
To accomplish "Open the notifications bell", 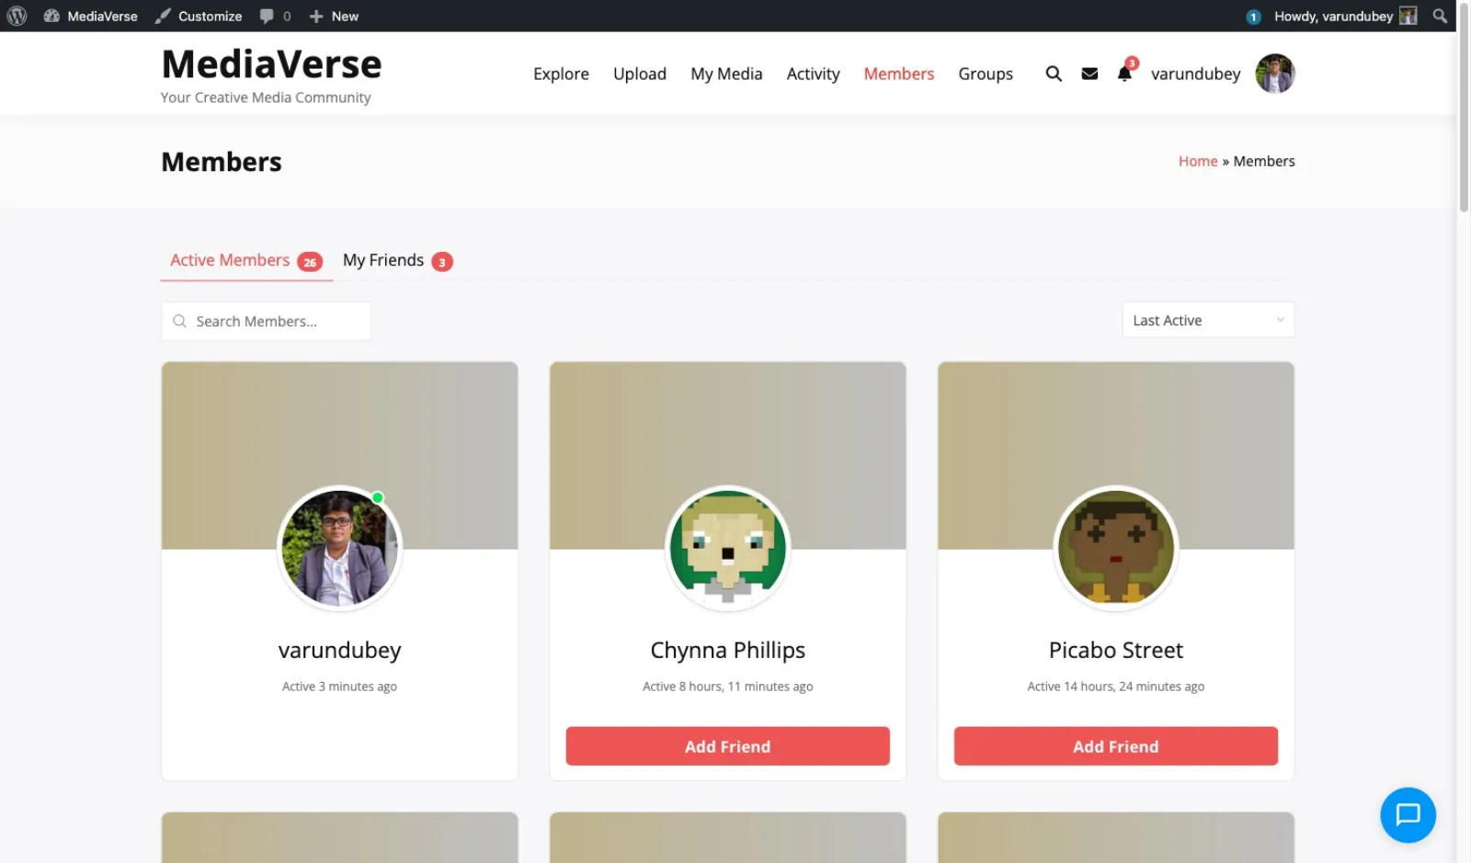I will (1124, 74).
